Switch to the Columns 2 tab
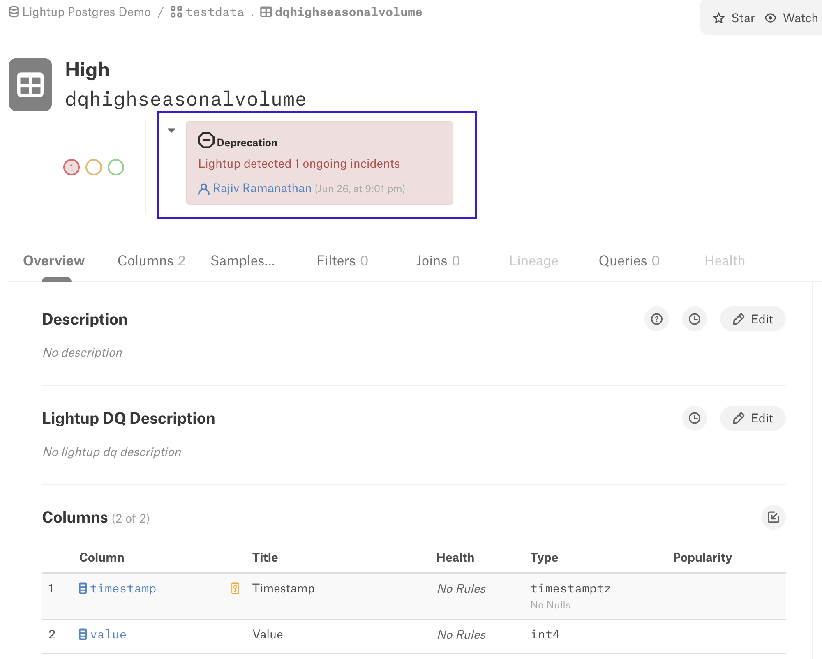 (151, 261)
